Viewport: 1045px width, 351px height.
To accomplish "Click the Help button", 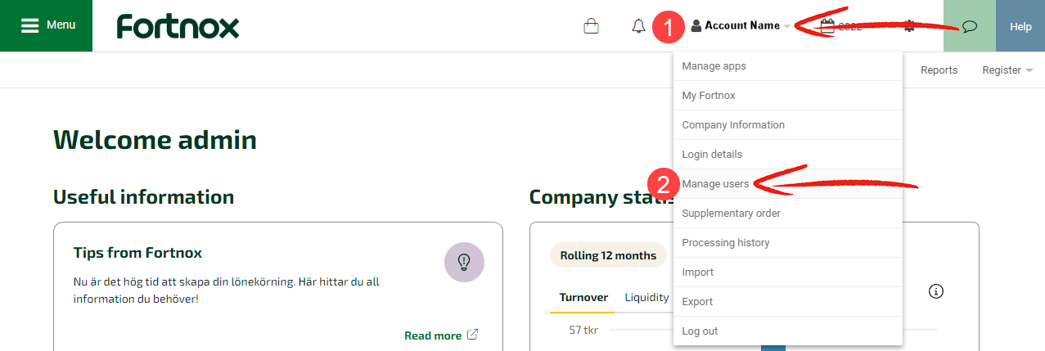I will [1020, 26].
